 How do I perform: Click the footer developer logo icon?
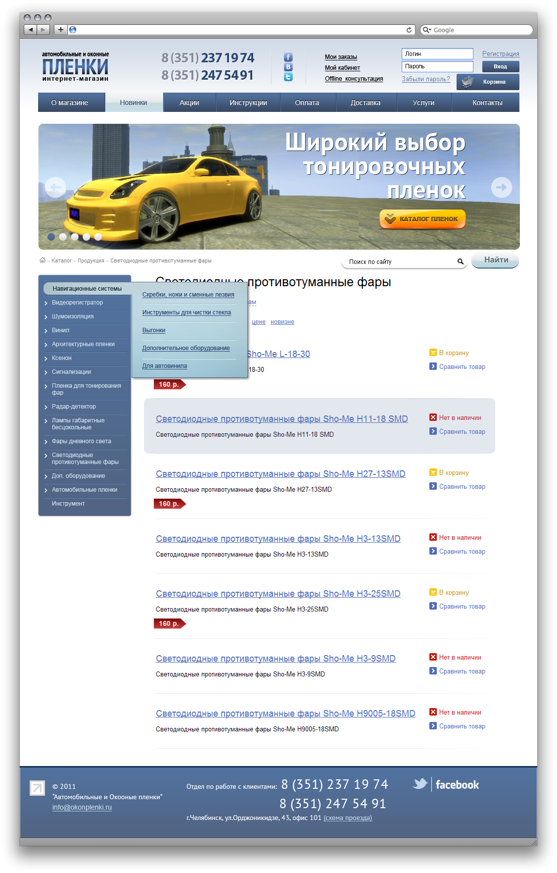[37, 788]
